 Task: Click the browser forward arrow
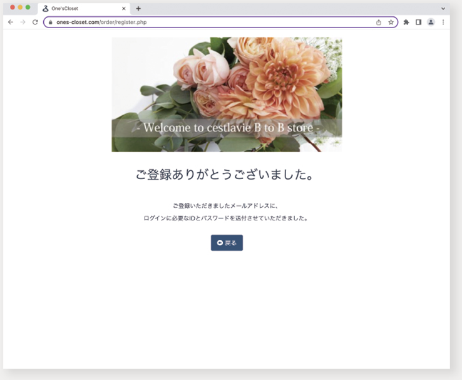23,22
